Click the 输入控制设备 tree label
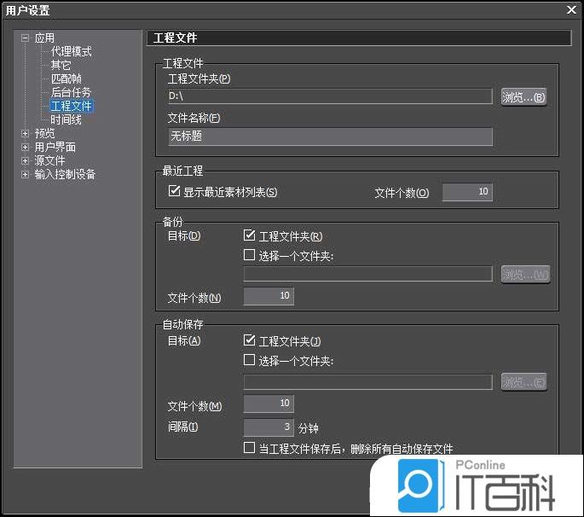584x517 pixels. point(65,174)
